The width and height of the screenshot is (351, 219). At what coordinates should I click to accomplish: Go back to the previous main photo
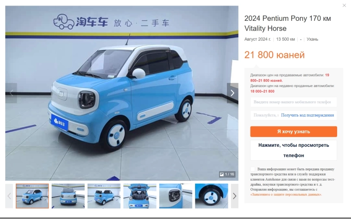pyautogui.click(x=11, y=93)
